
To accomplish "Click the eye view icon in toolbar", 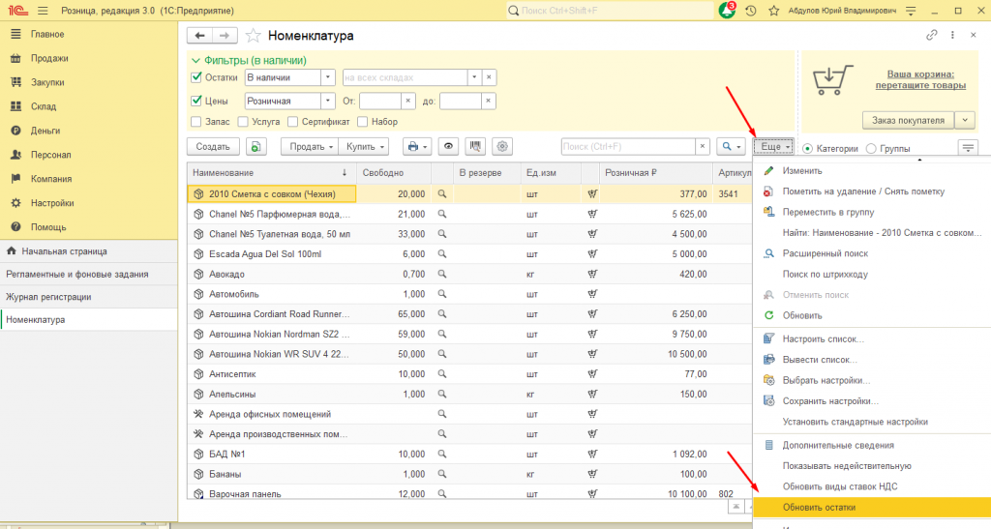I will click(x=448, y=146).
